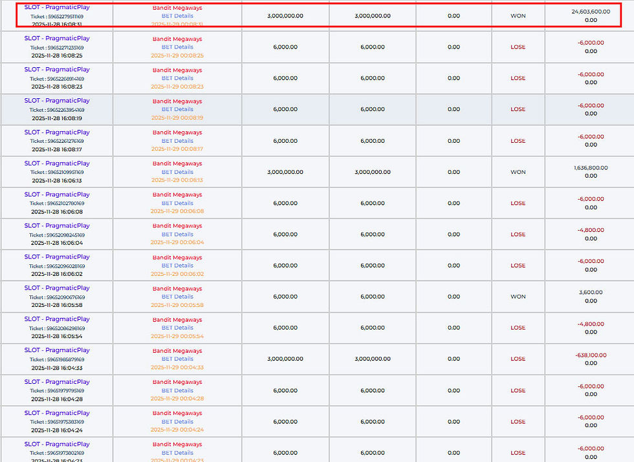The height and width of the screenshot is (462, 634).
Task: Open BET Details for the 16:06:04 ticket
Action: click(177, 234)
